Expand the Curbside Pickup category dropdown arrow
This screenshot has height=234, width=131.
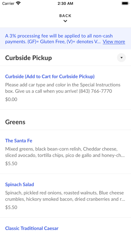click(x=121, y=57)
